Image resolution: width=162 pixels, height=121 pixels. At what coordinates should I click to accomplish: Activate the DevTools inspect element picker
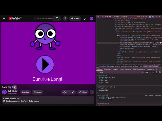click(98, 17)
